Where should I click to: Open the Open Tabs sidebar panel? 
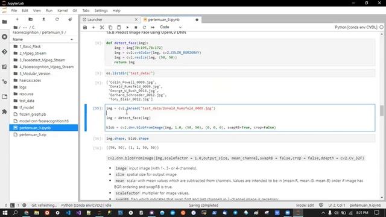pos(4,96)
